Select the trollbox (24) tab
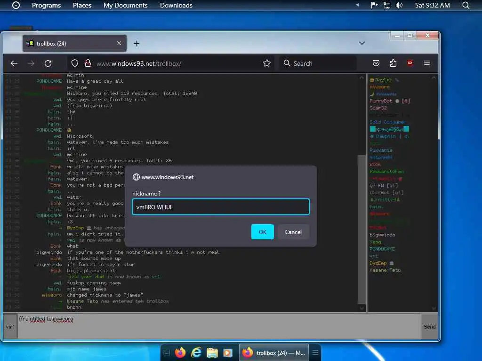This screenshot has width=482, height=361. [x=74, y=43]
